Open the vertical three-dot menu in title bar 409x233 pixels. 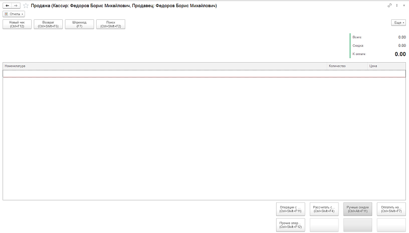pyautogui.click(x=397, y=5)
